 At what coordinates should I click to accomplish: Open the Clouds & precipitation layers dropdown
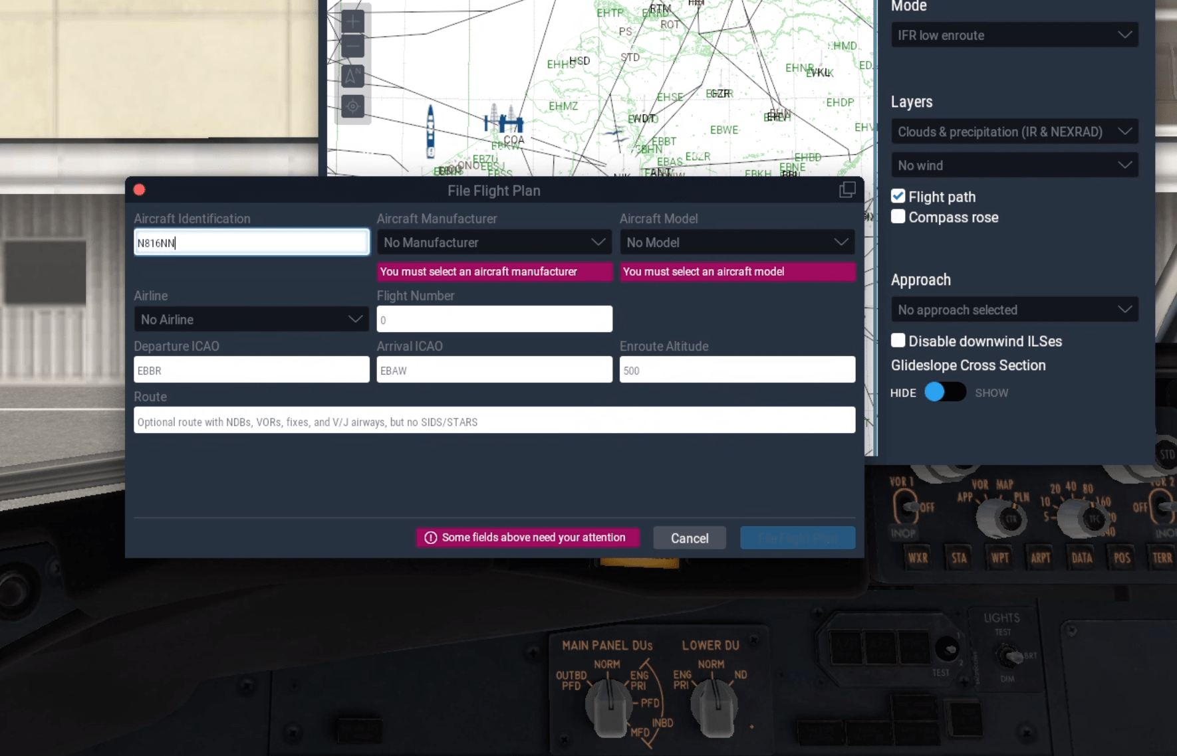coord(1013,132)
